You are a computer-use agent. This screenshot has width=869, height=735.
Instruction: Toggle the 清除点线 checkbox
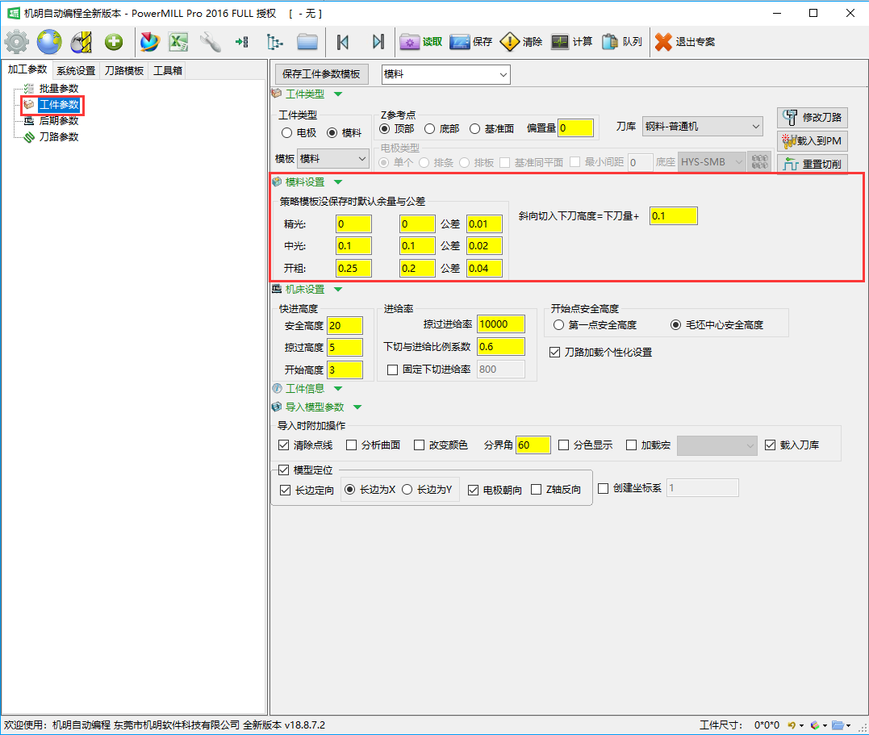[x=283, y=445]
